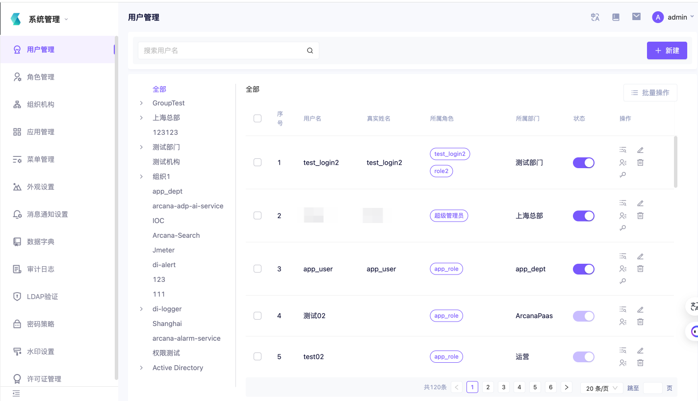Click the key icon for the 上海总部 user row

[x=623, y=228]
